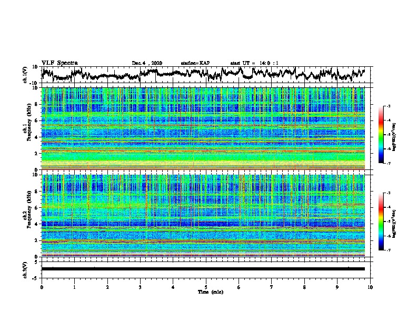Select the "Dec. 4, 2020" date text
Image resolution: width=417 pixels, height=322 pixels.
[x=147, y=63]
